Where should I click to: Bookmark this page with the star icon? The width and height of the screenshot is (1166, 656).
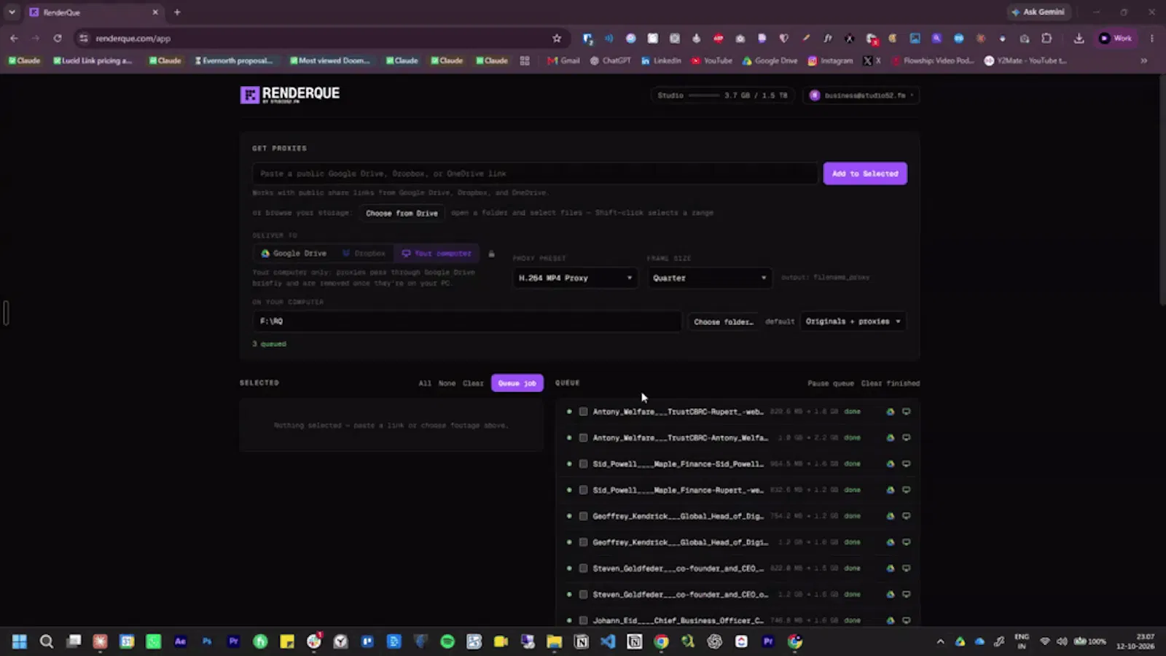click(x=557, y=39)
